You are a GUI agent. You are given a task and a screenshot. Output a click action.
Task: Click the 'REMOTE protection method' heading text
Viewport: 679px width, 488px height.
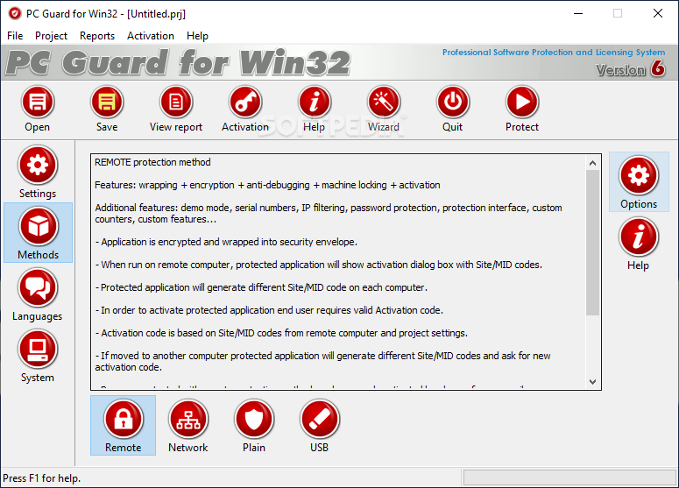[x=152, y=162]
